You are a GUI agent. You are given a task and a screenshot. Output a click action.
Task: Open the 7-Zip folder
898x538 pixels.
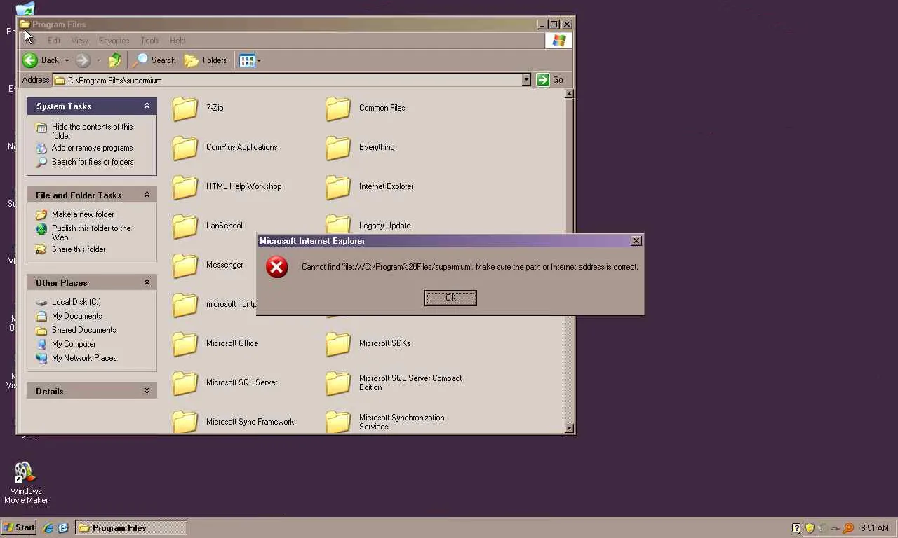[x=199, y=108]
